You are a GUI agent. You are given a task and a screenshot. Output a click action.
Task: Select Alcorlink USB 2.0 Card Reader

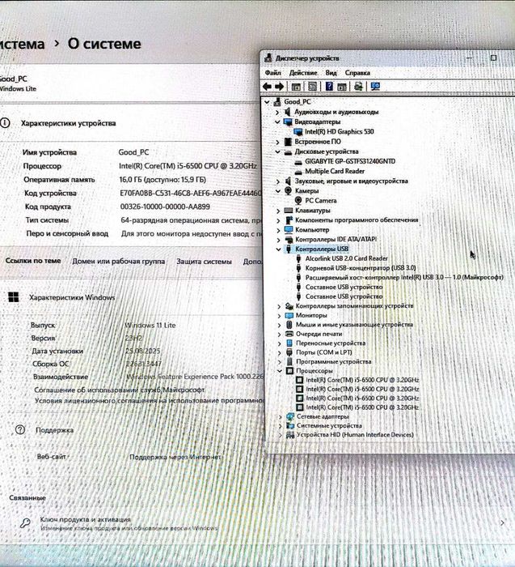pos(347,258)
